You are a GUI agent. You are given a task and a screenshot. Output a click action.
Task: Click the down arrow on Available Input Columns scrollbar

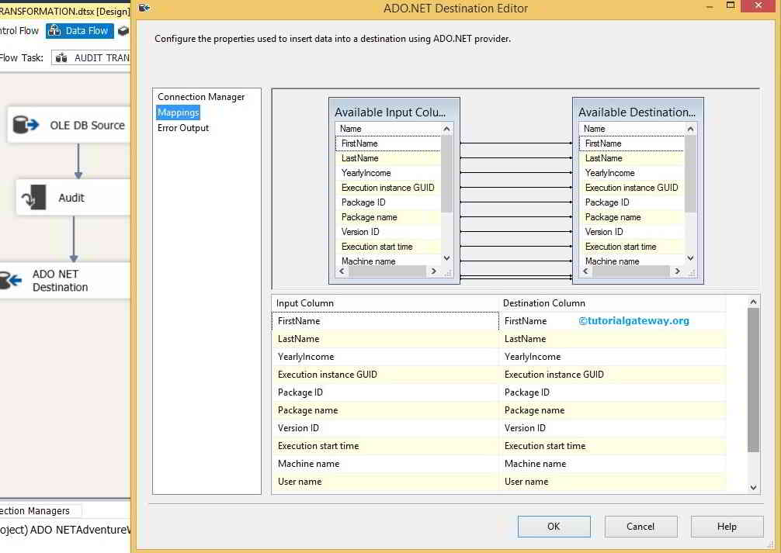[x=447, y=258]
